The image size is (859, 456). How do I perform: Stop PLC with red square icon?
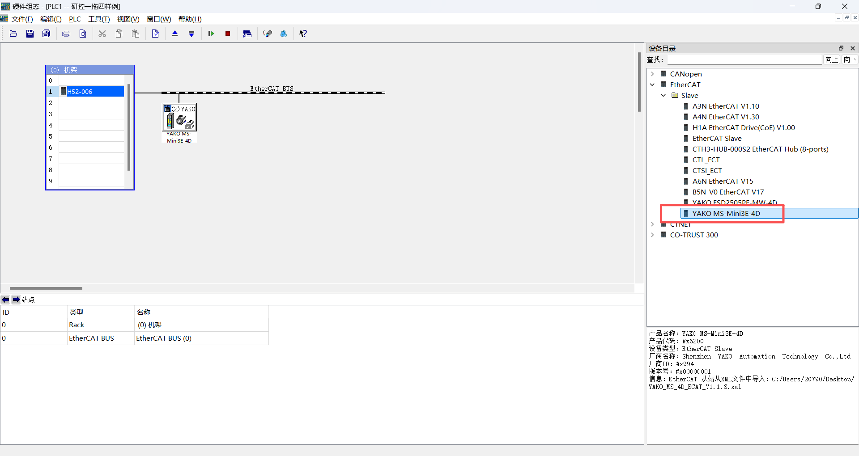coord(228,34)
